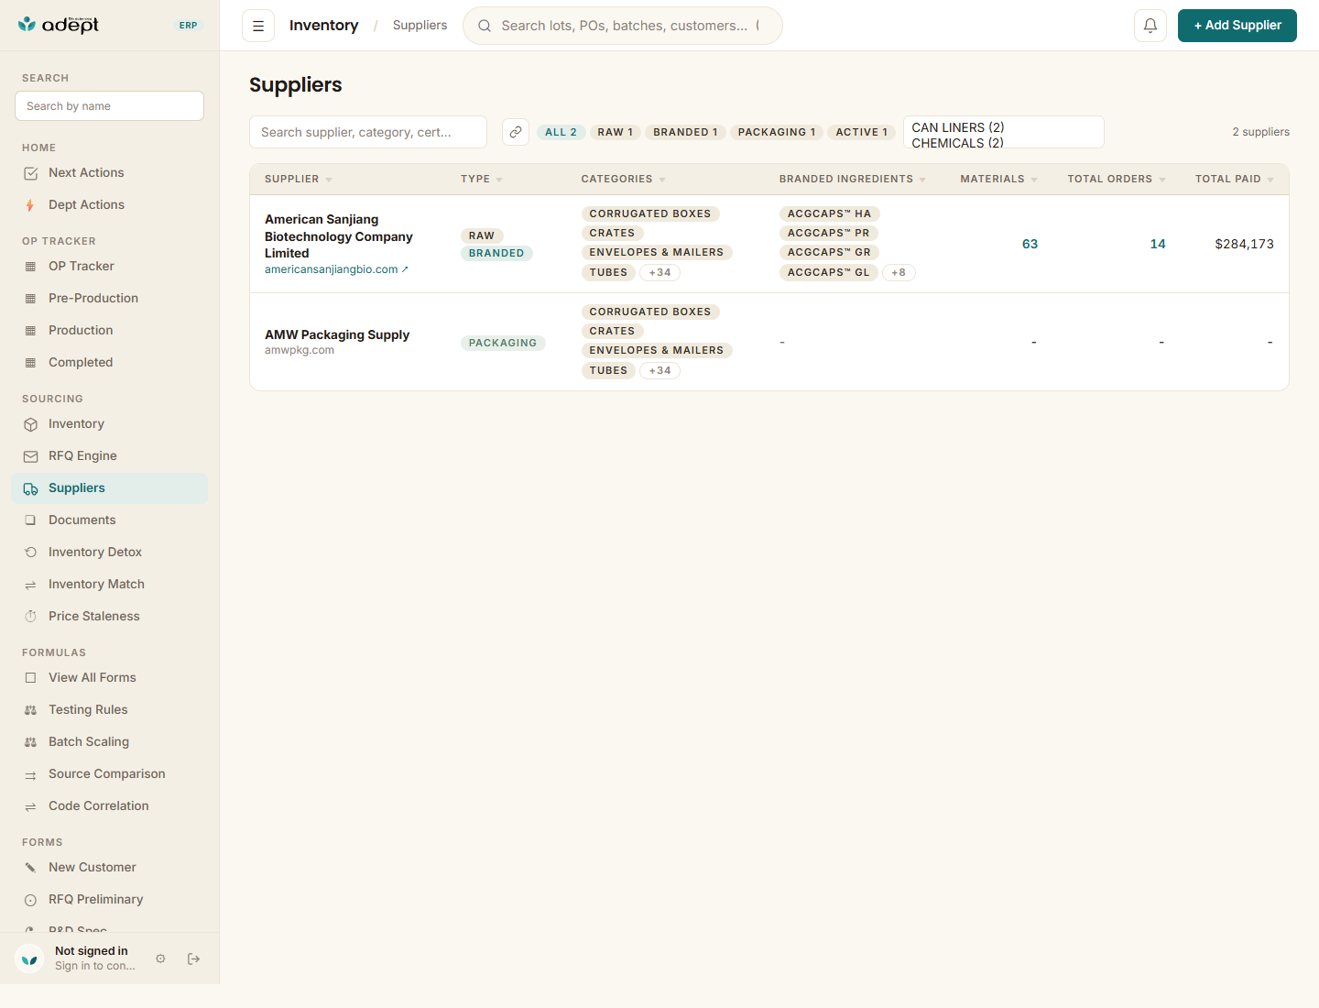Open the amwpkg.com supplier link
The height and width of the screenshot is (1008, 1319).
300,350
